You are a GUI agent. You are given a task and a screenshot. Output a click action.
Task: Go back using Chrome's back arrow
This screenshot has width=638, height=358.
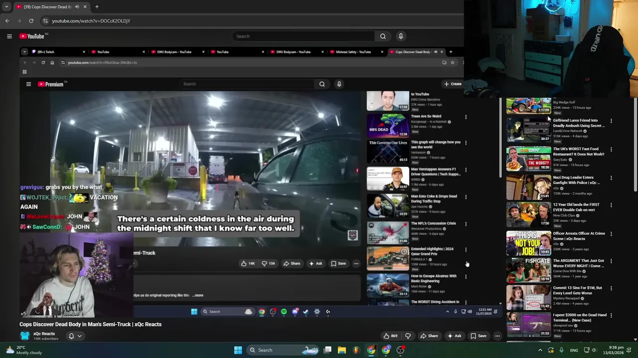(x=7, y=21)
